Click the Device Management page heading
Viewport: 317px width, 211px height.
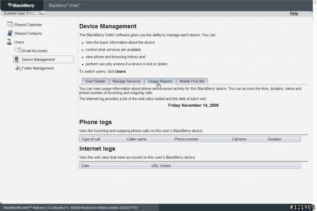108,26
